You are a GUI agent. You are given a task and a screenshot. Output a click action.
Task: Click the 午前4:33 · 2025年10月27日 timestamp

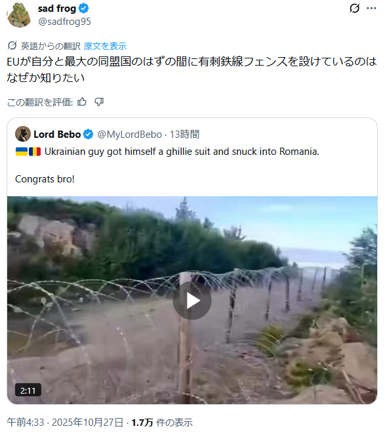65,423
